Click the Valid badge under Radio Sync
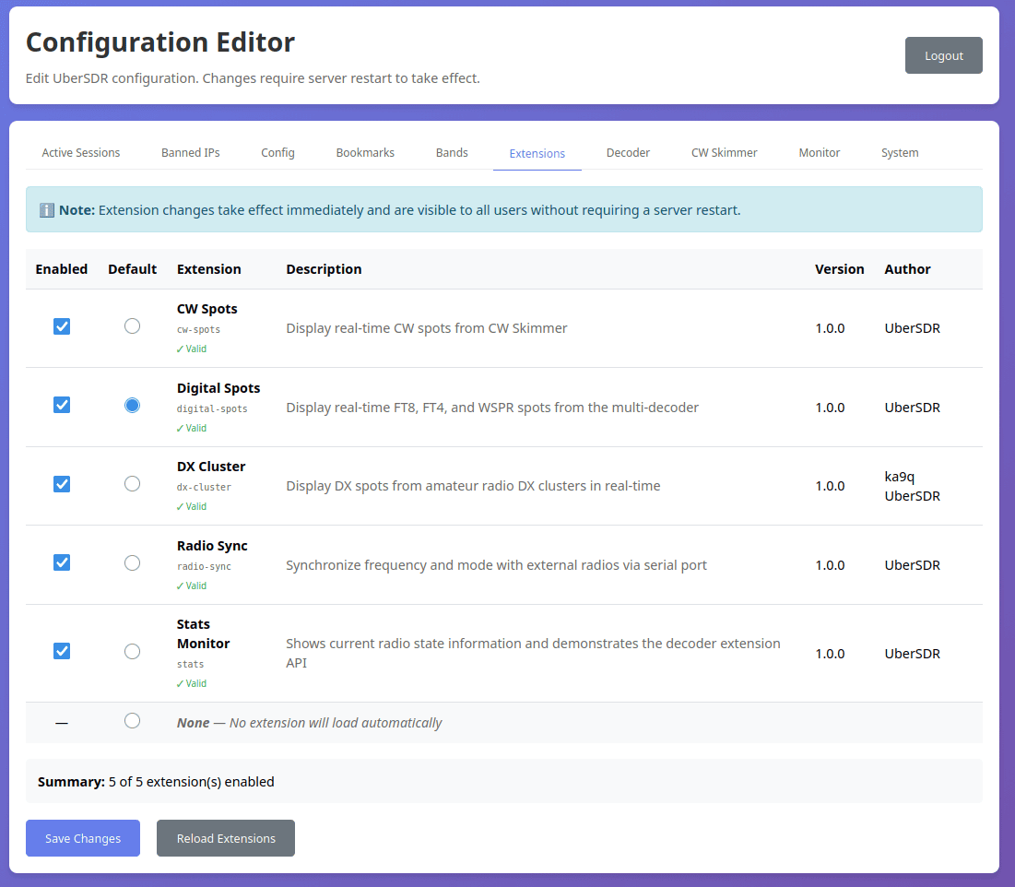Image resolution: width=1015 pixels, height=887 pixels. [x=191, y=585]
